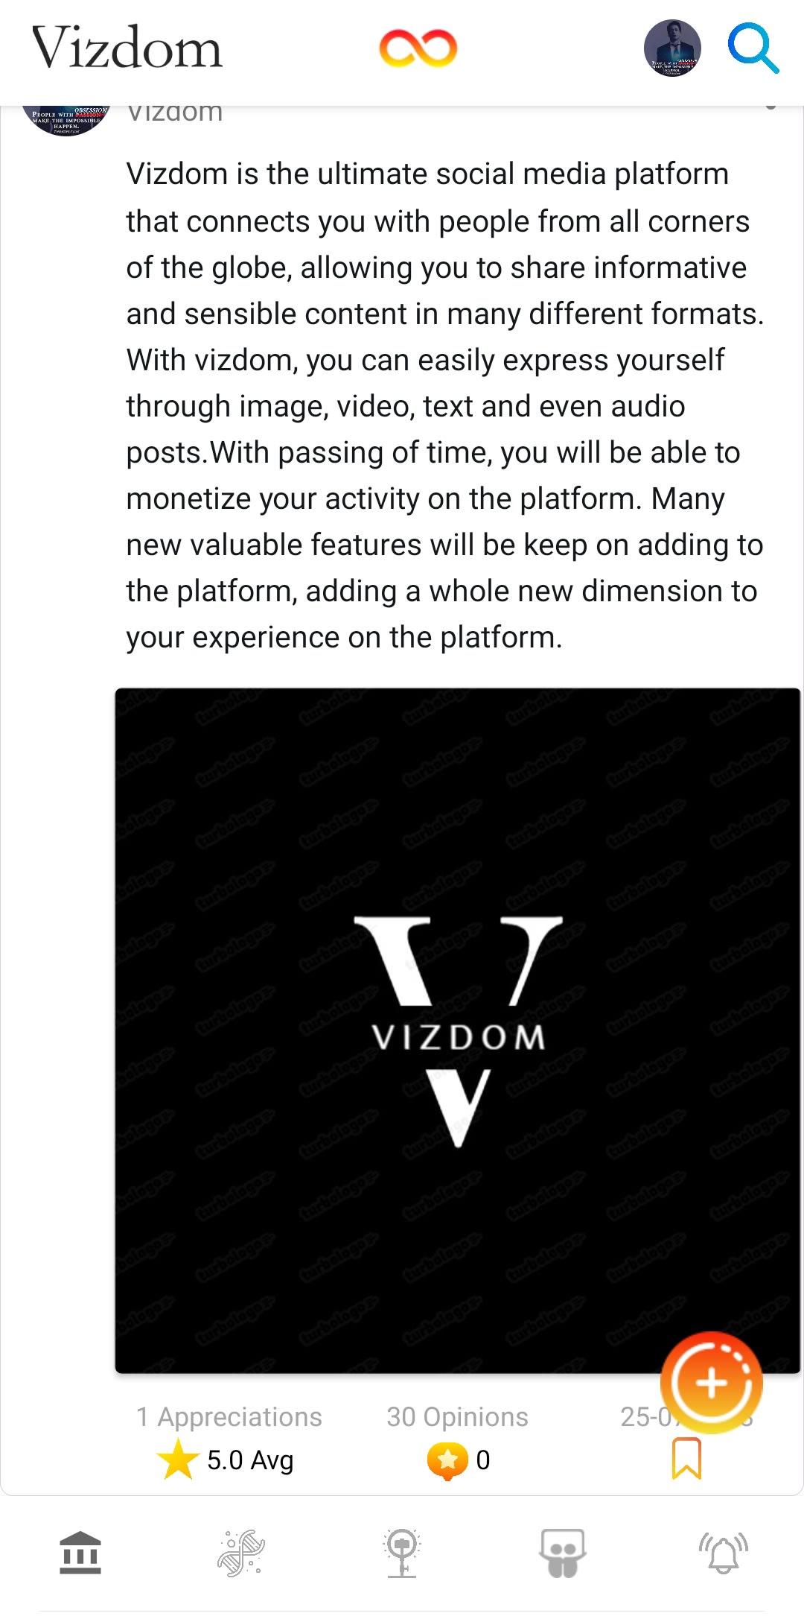This screenshot has width=804, height=1622.
Task: Tap the Vizdom title text in the header
Action: click(127, 48)
